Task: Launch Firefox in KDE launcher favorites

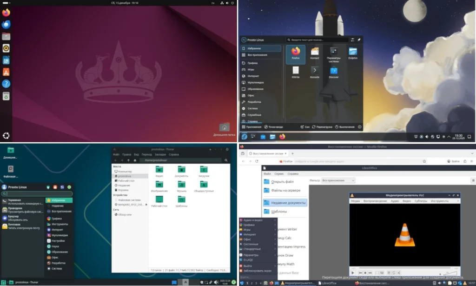Action: pos(296,54)
